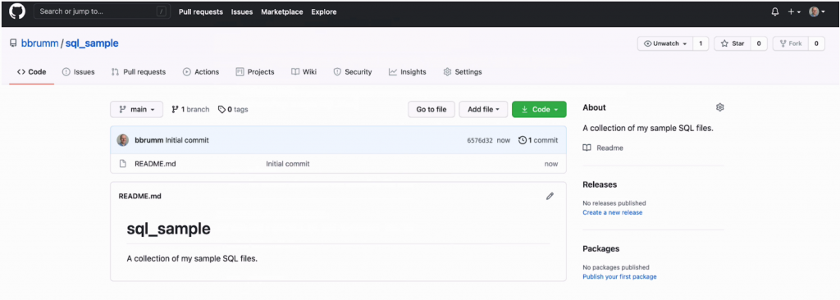Screen dimensions: 840x300
Task: Switch to the Issues repository tab
Action: [79, 72]
